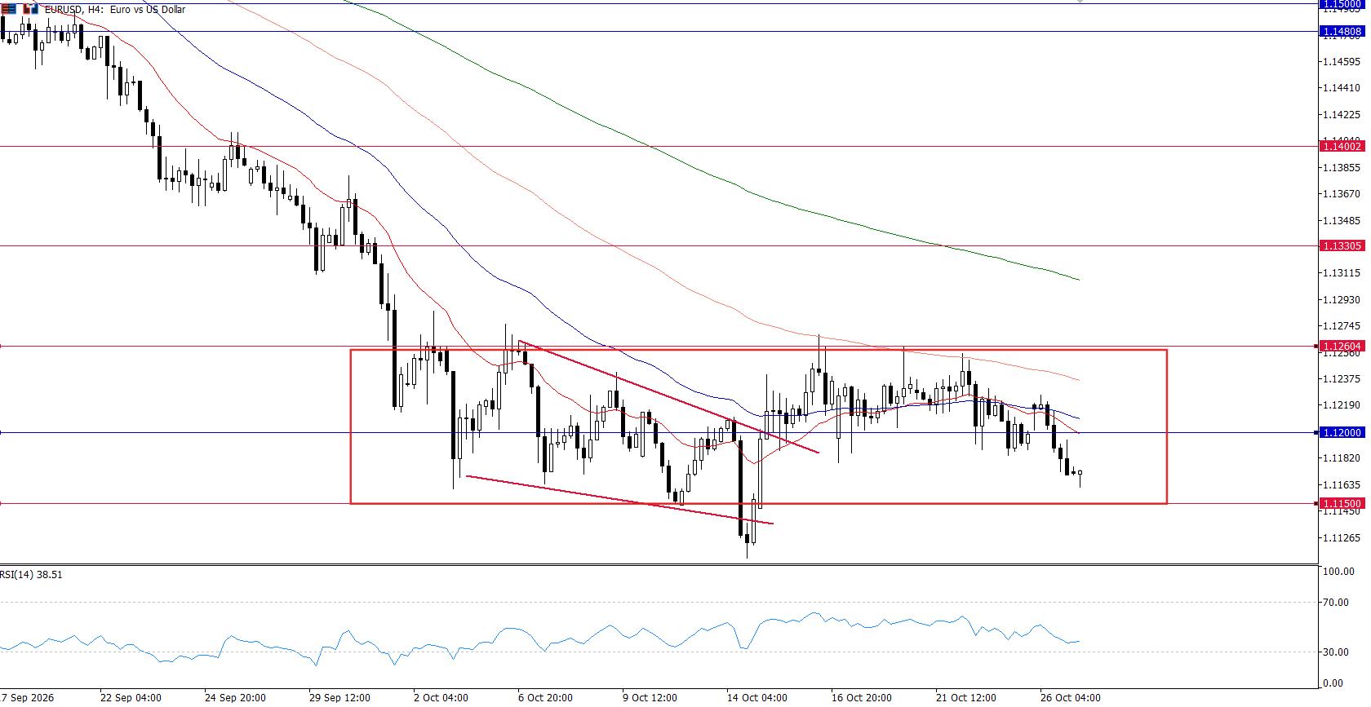Image resolution: width=1371 pixels, height=707 pixels.
Task: Click the 1.14595 price scale value
Action: tap(1342, 61)
